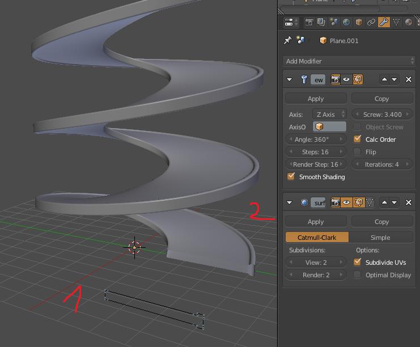The image size is (420, 347).
Task: Switch to World properties globe icon
Action: pos(346,23)
